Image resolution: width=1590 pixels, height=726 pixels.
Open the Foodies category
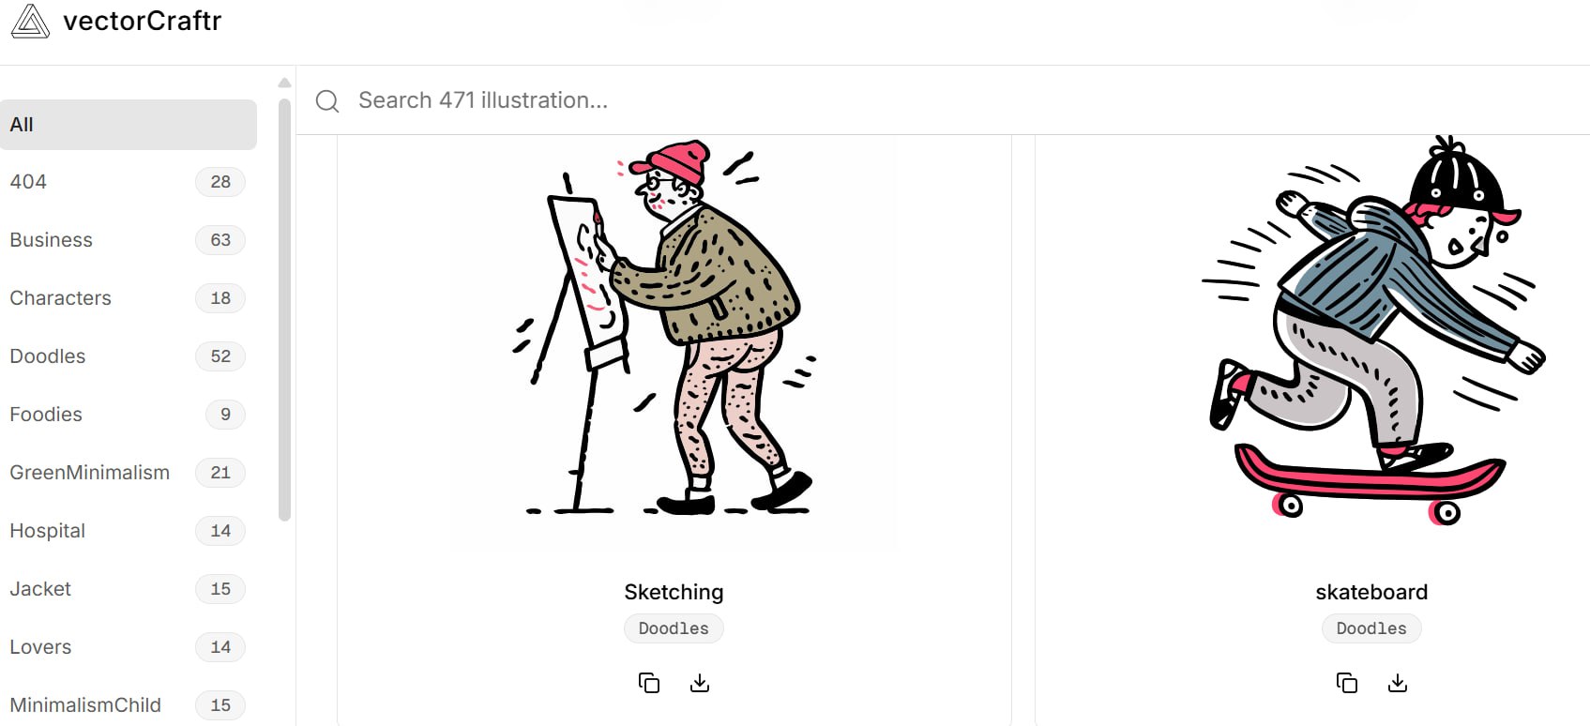click(x=129, y=415)
